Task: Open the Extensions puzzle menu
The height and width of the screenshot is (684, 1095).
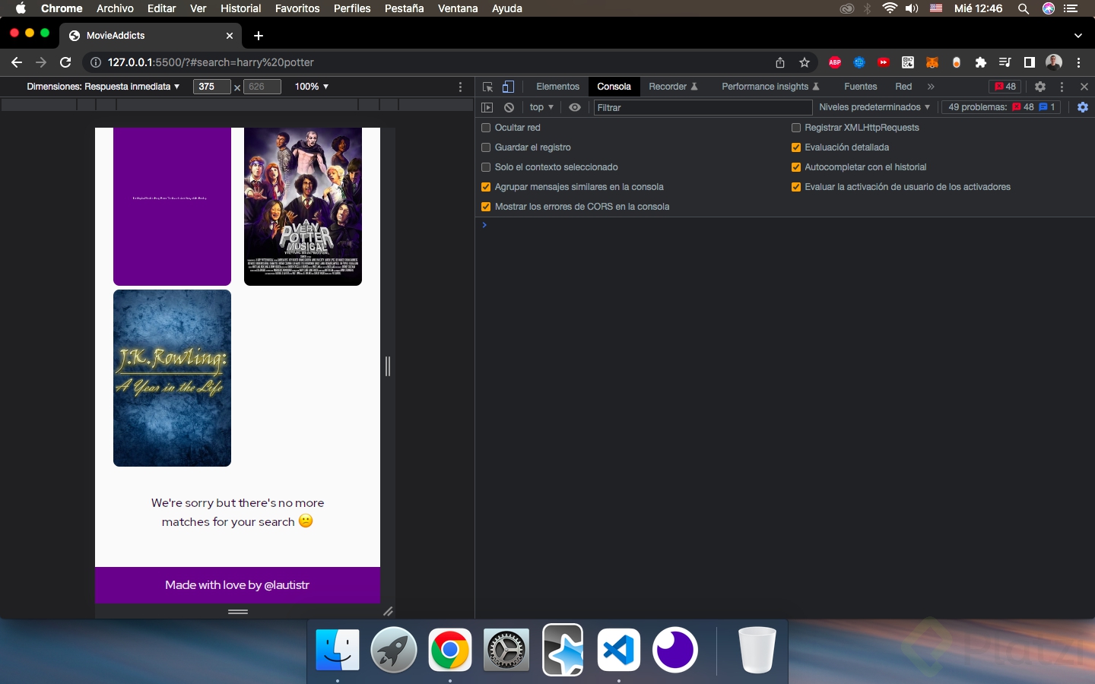Action: tap(981, 62)
